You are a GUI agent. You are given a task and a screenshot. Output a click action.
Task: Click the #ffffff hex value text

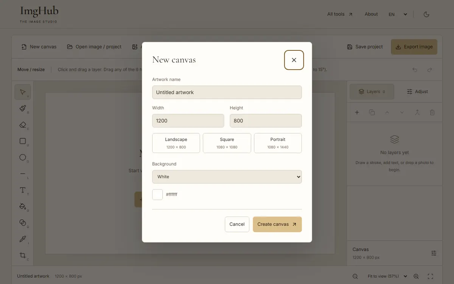pyautogui.click(x=172, y=195)
